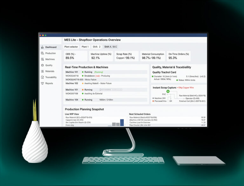Click the Machine 101 progress bar
Viewport: 244px width, 186px height.
pyautogui.click(x=111, y=90)
